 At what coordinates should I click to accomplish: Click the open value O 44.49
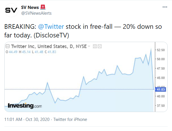pos(12,52)
